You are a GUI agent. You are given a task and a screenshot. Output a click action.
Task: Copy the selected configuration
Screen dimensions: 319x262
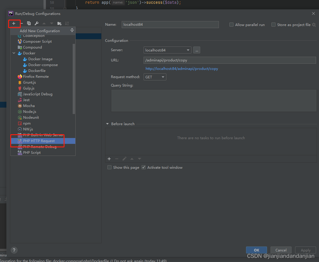tap(29, 23)
